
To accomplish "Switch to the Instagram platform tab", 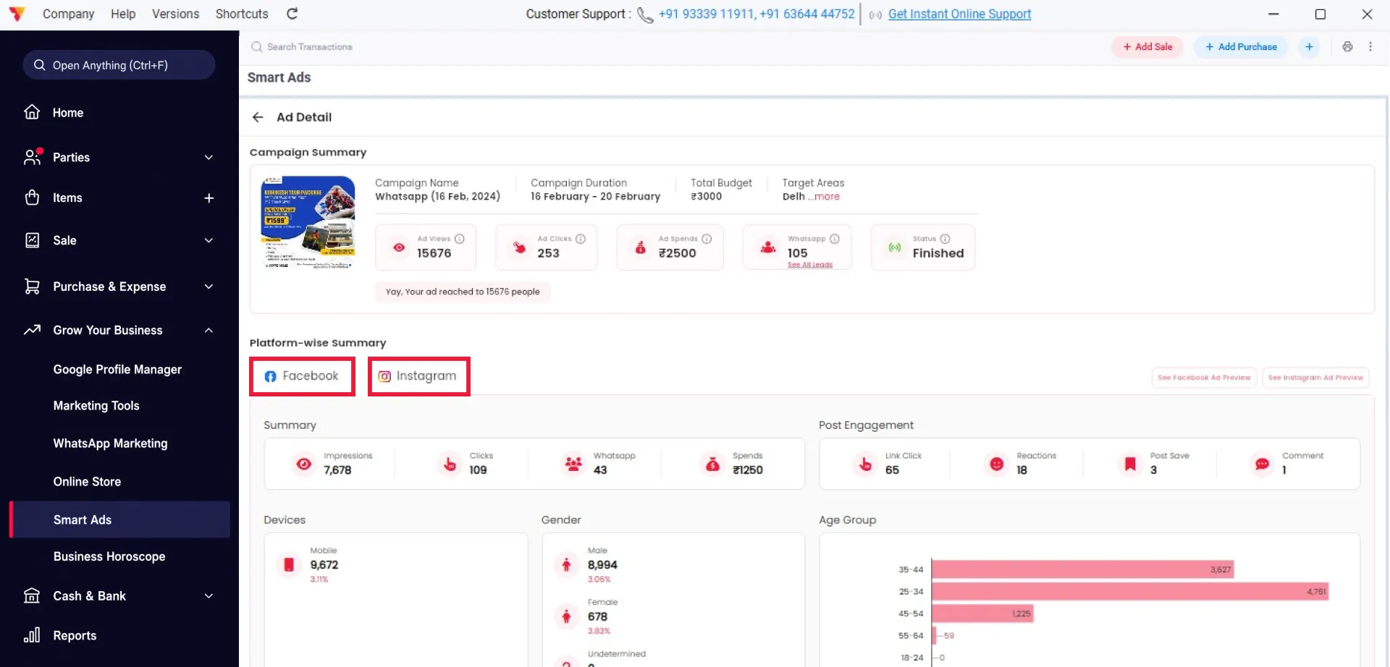I will 419,376.
